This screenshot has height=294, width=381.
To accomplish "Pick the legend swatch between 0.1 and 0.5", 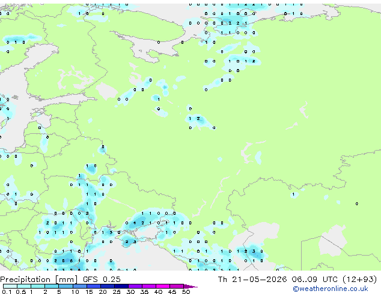I will point(10,286).
